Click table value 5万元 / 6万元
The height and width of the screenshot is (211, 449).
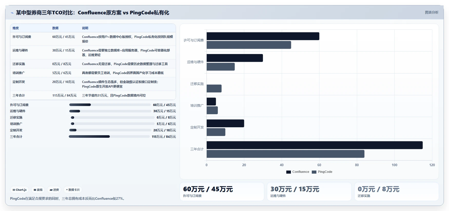[x=62, y=73]
